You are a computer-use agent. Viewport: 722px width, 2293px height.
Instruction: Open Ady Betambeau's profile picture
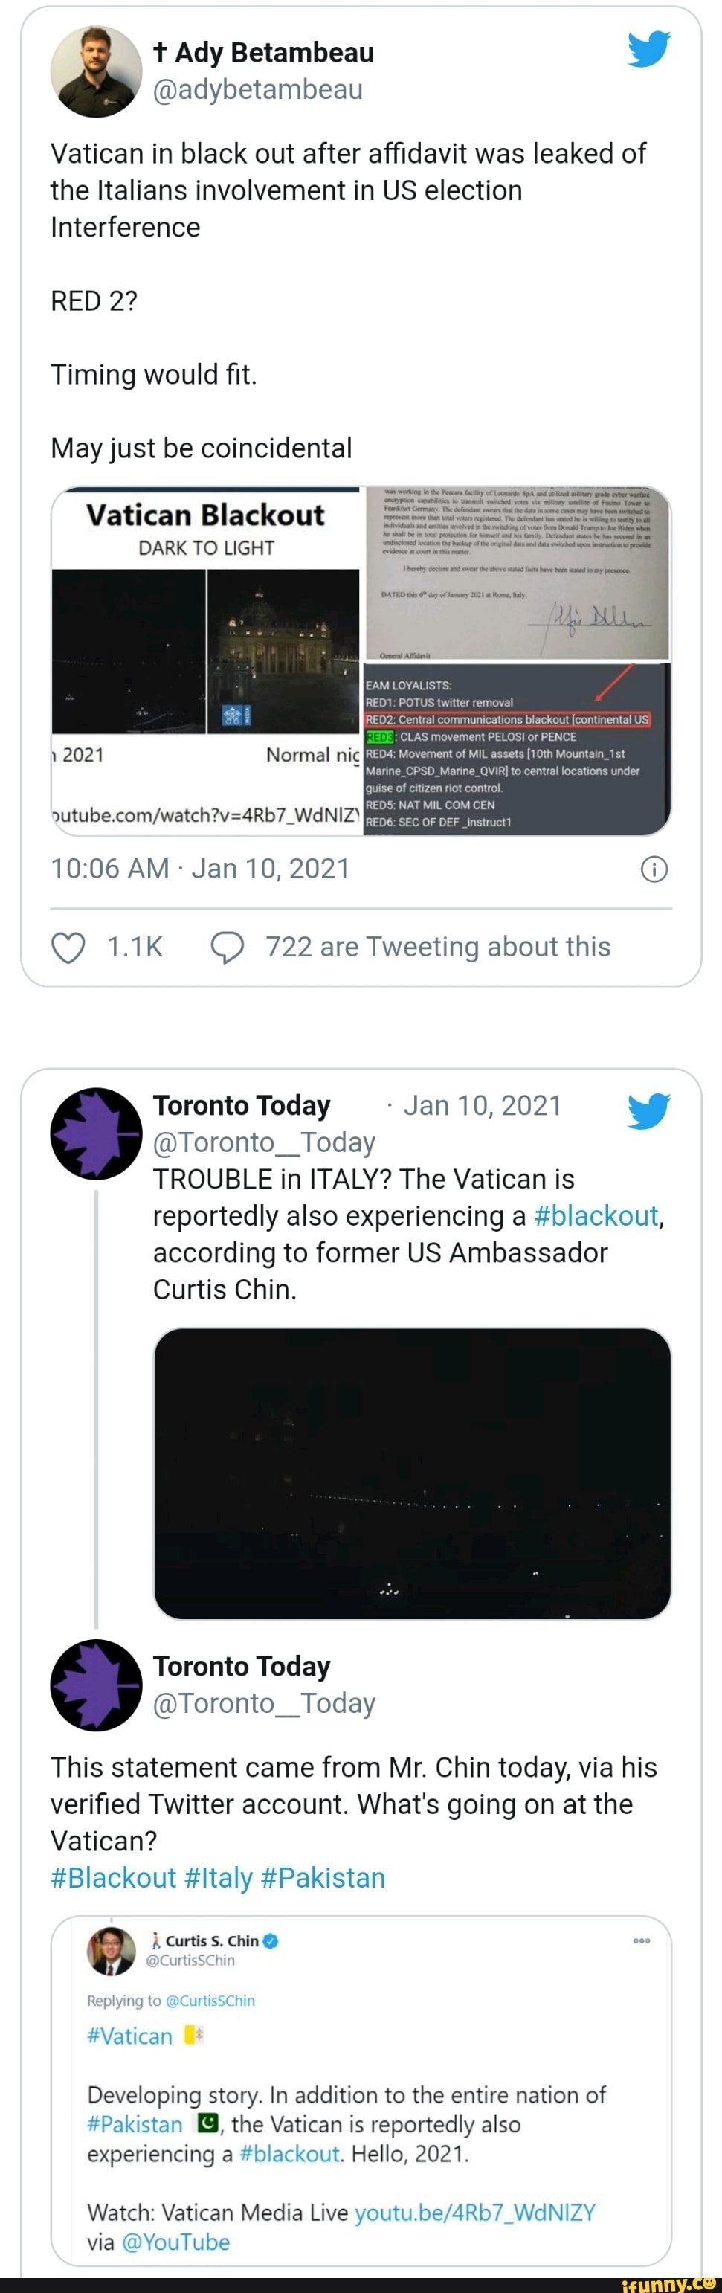point(96,71)
